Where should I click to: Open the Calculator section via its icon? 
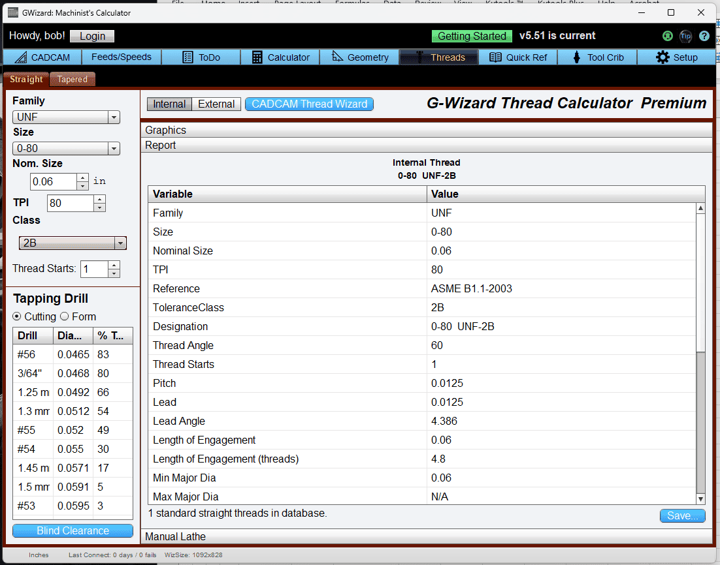[256, 57]
